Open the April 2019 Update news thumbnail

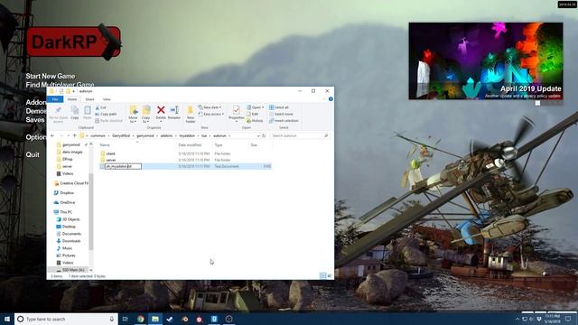486,60
